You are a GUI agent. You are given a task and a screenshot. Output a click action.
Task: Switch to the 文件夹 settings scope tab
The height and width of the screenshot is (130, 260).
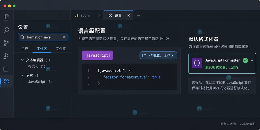[61, 49]
